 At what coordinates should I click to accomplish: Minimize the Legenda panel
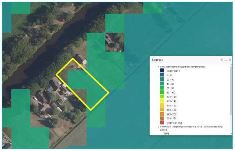pyautogui.click(x=226, y=60)
